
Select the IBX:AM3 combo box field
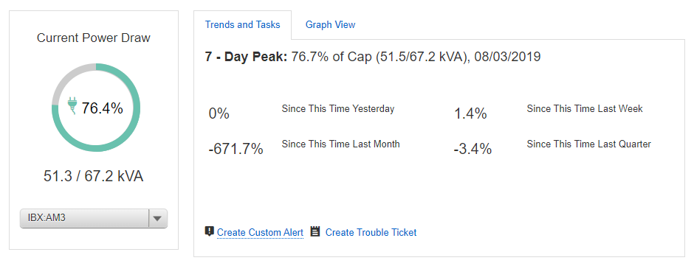pyautogui.click(x=93, y=218)
